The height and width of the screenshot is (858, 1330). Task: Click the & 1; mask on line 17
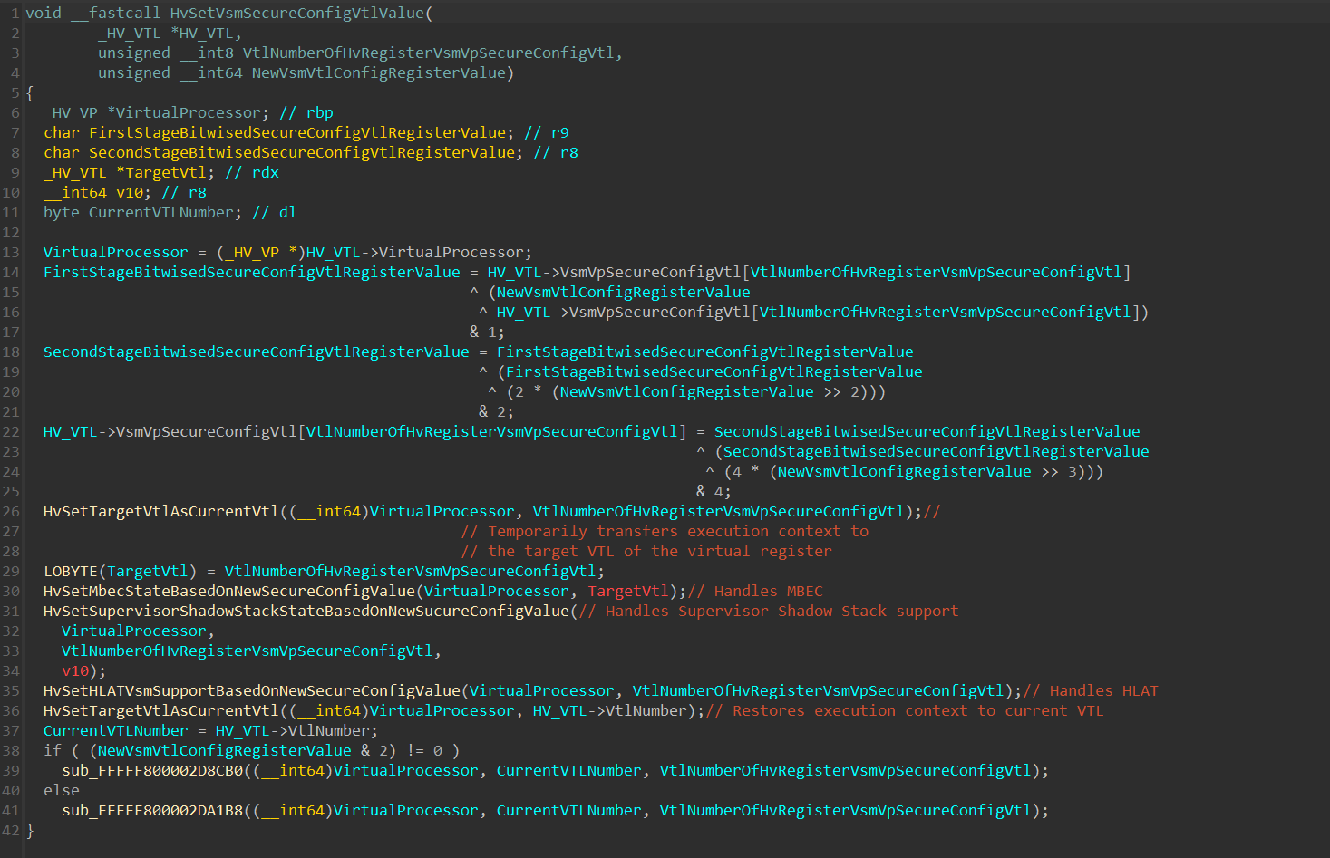(x=487, y=332)
